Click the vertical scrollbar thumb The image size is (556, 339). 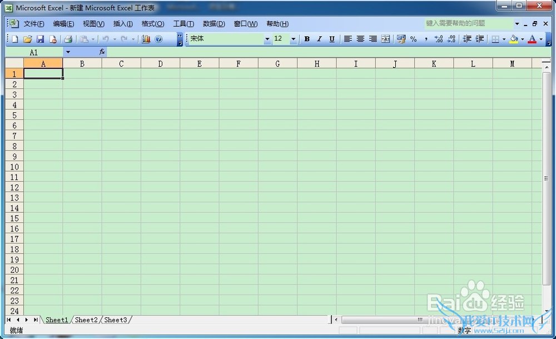pos(546,178)
